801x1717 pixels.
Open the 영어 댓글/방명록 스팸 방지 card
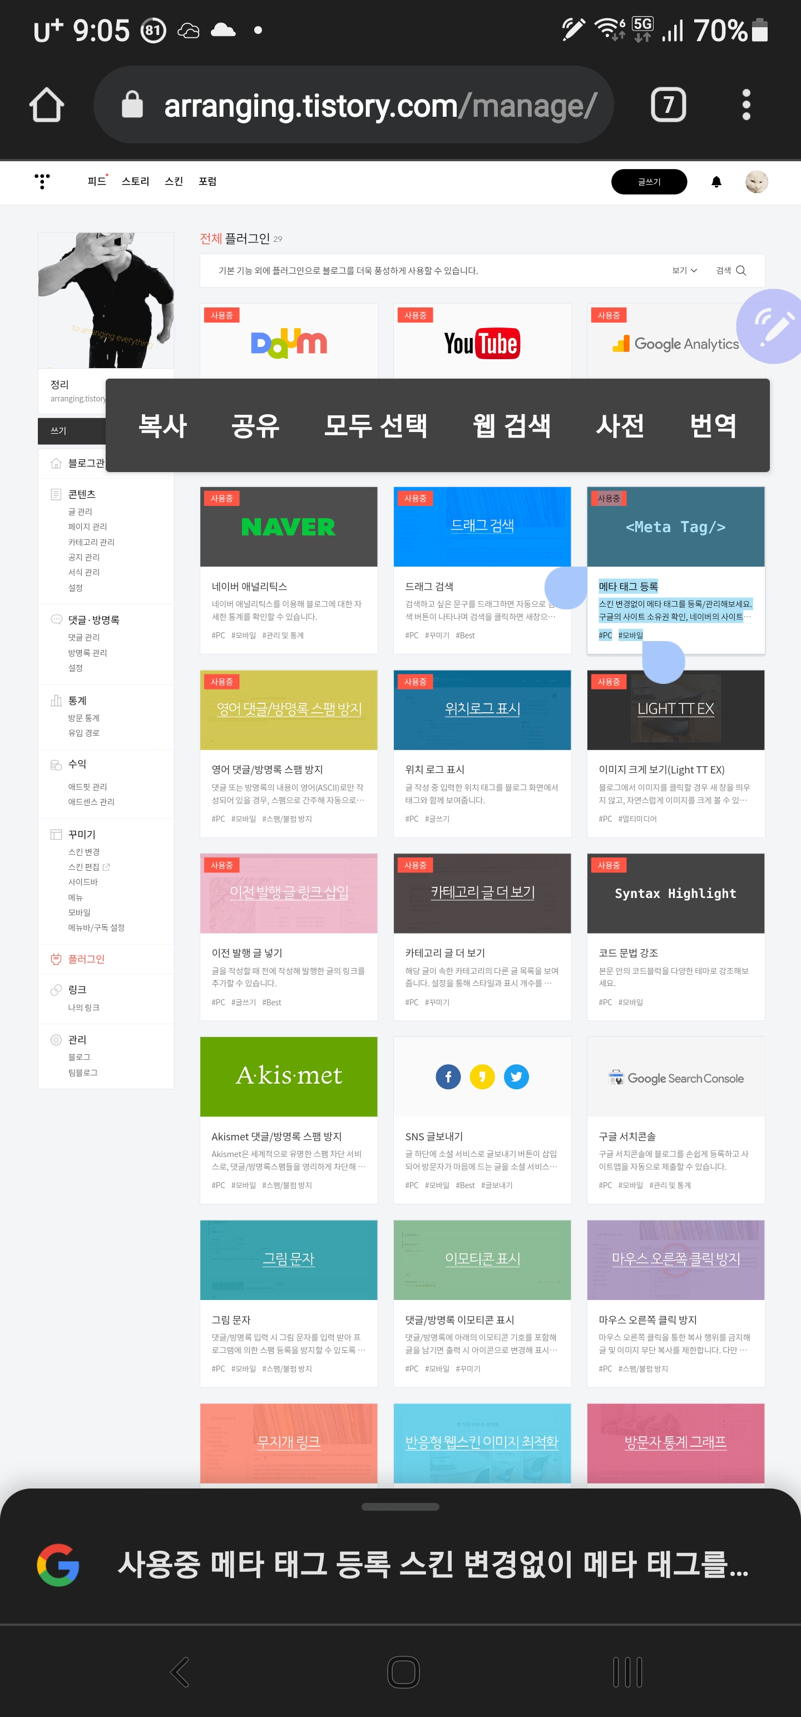pos(289,753)
